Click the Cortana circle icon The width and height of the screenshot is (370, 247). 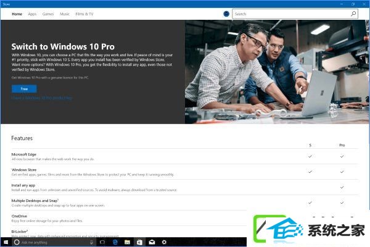point(17,242)
